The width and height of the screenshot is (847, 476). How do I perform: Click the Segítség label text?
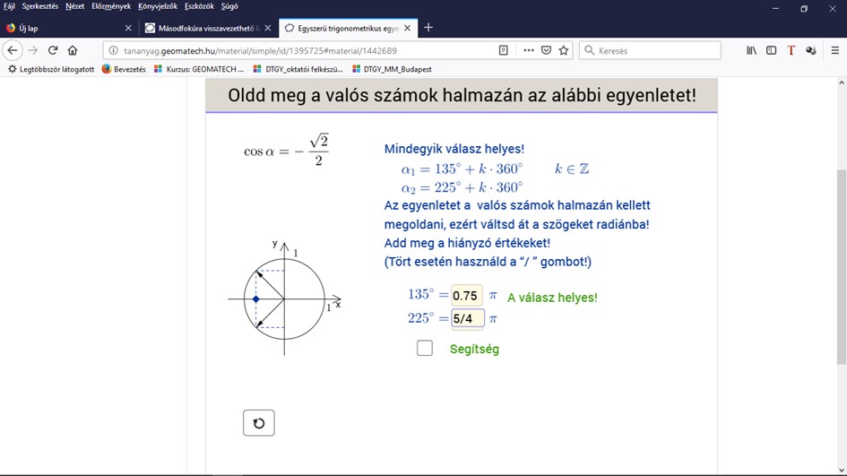pyautogui.click(x=474, y=349)
